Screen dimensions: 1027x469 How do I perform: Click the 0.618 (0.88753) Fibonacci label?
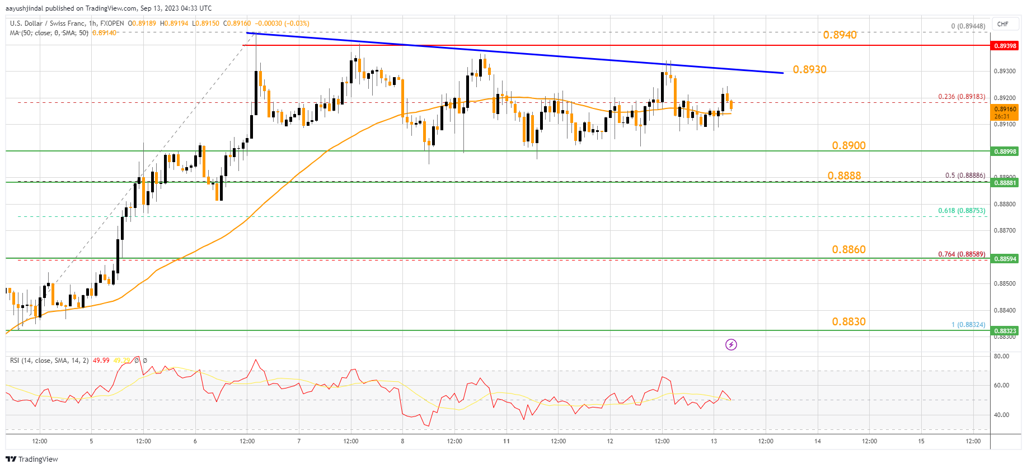[x=962, y=211]
